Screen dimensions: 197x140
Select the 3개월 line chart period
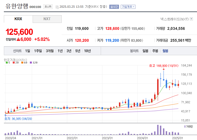pos(50,51)
